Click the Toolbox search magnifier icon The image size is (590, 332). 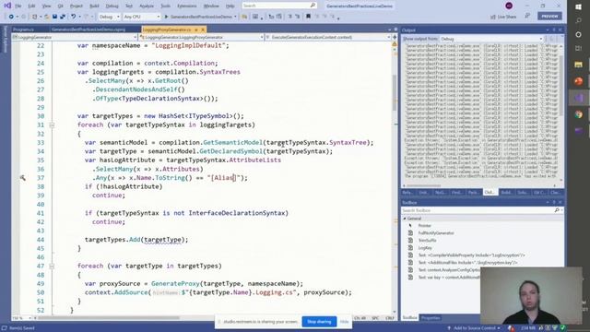pos(557,210)
